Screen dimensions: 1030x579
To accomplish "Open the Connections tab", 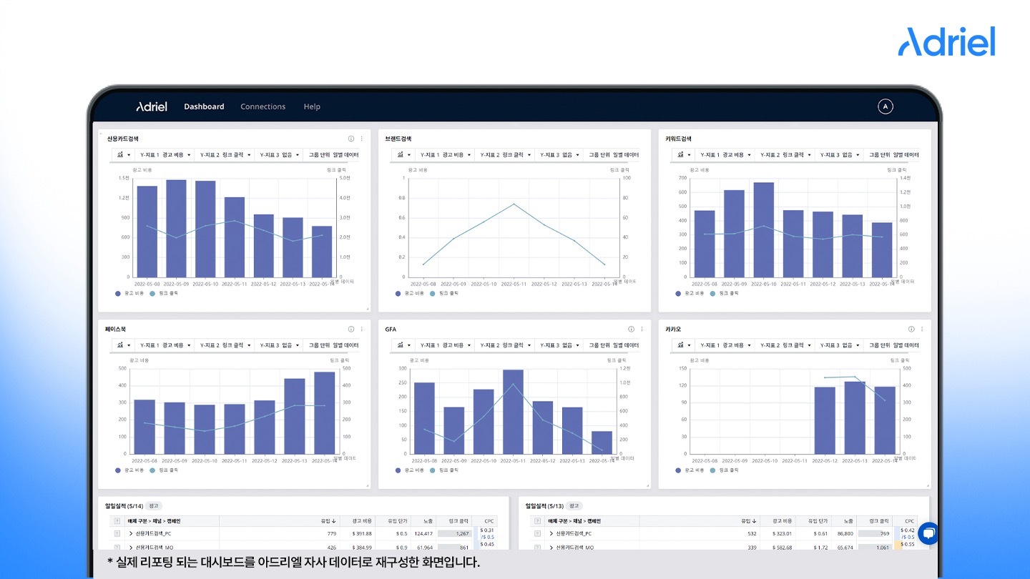I will coord(263,107).
